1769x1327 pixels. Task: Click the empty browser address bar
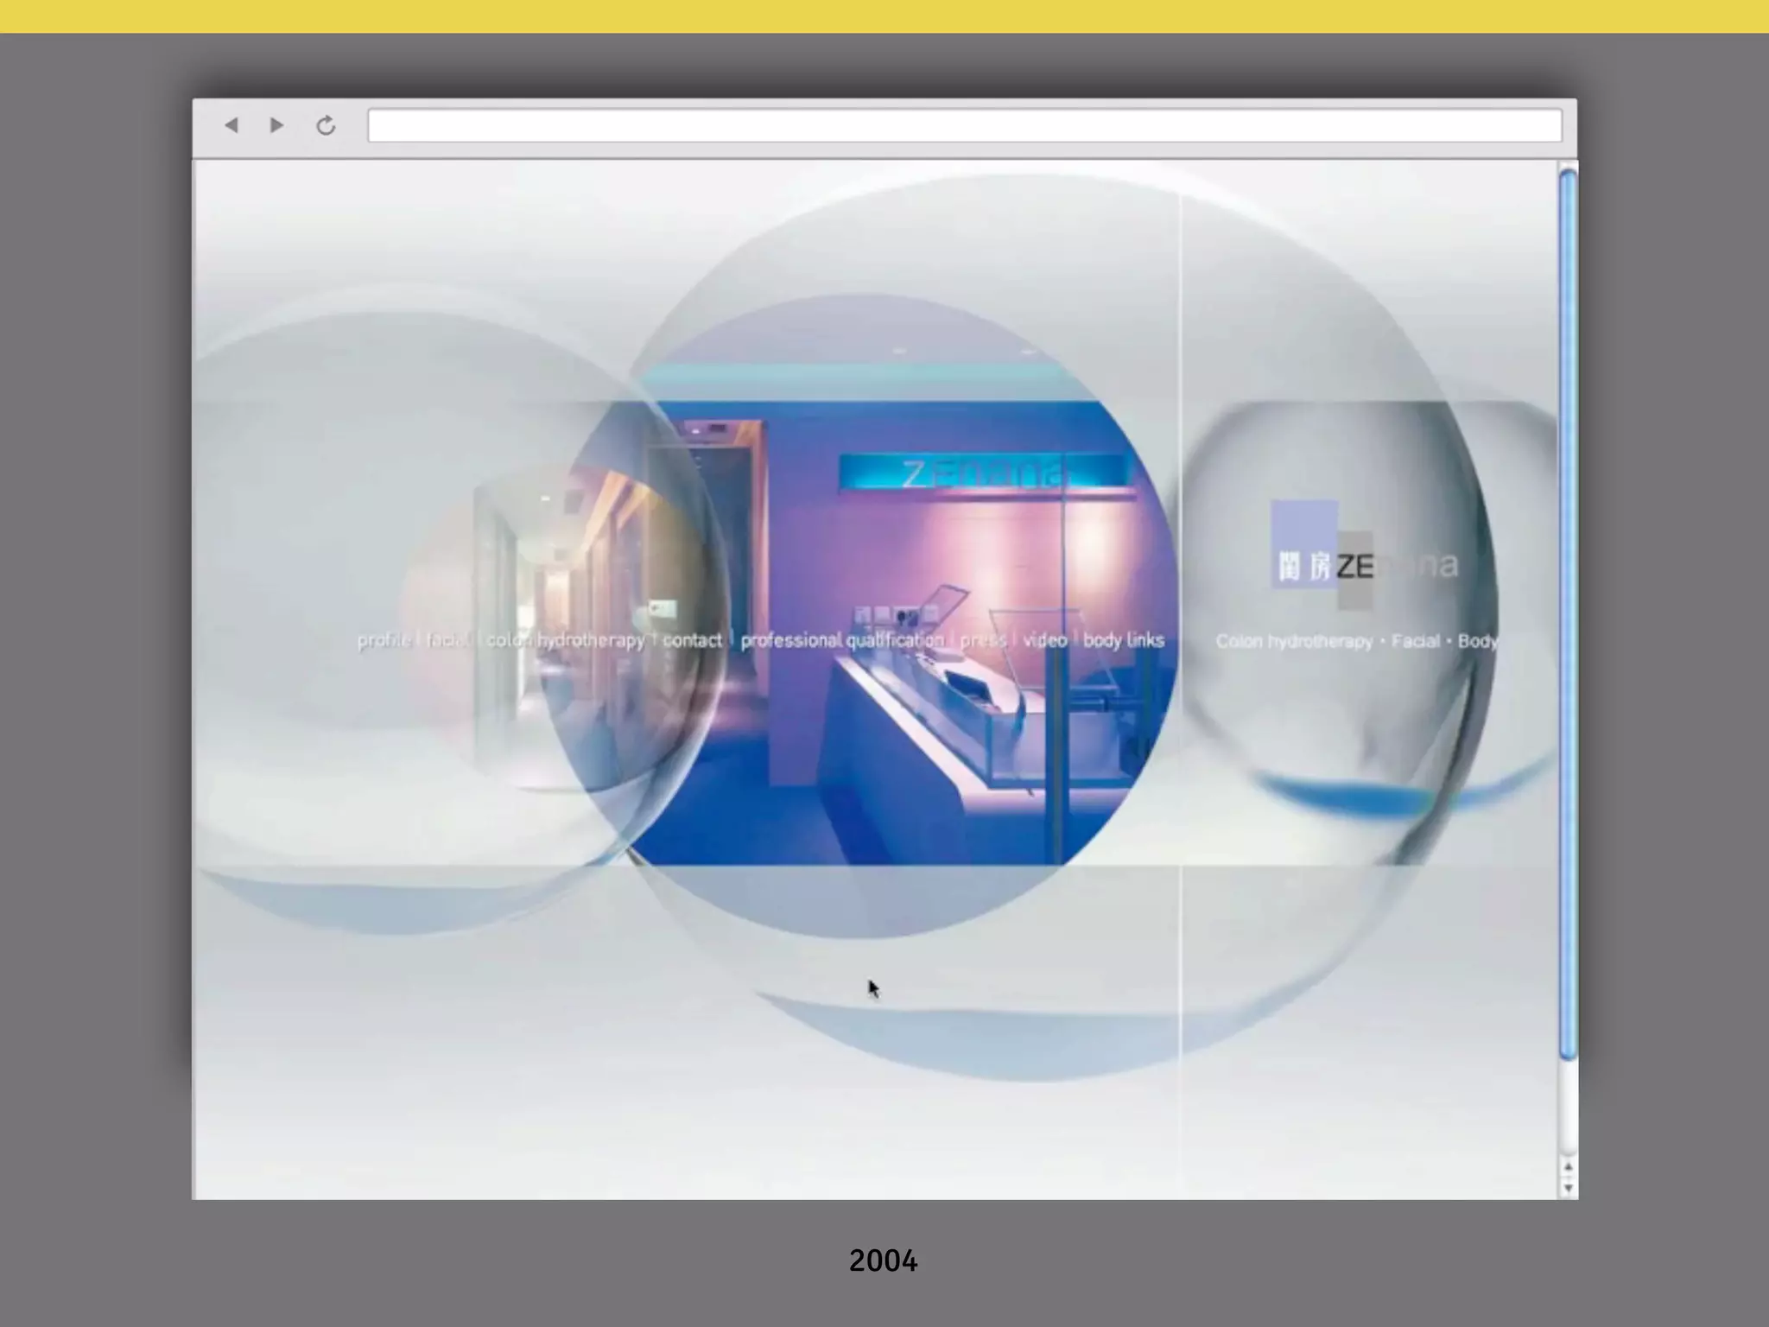click(964, 125)
